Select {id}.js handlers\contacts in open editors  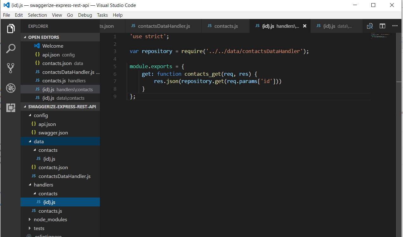tap(60, 89)
